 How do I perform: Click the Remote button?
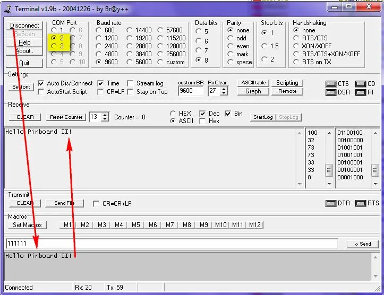287,91
